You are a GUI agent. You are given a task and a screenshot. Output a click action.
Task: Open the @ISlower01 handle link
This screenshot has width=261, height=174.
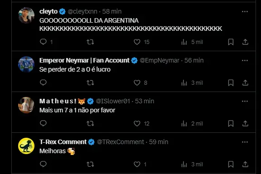[x=113, y=101]
